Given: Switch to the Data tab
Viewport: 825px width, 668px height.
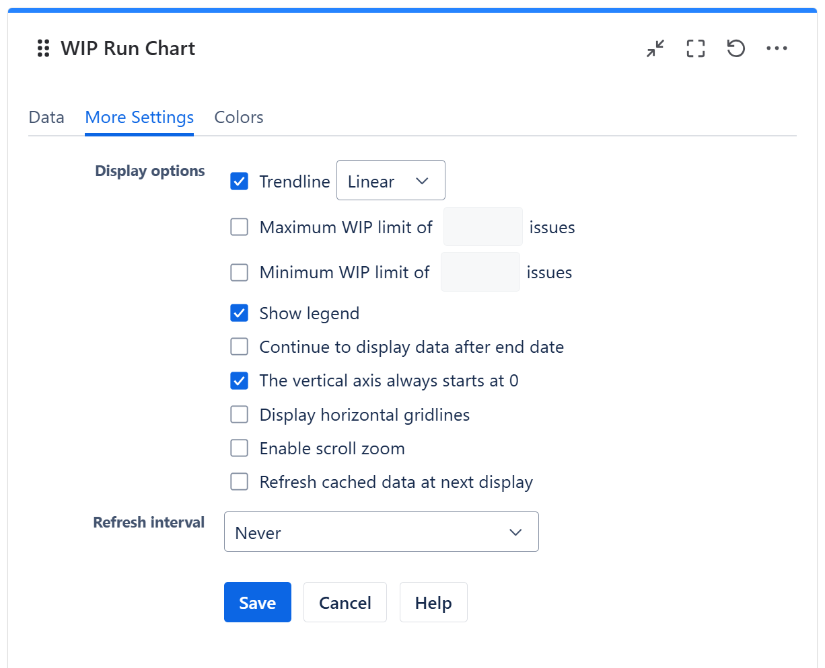Looking at the screenshot, I should tap(46, 118).
